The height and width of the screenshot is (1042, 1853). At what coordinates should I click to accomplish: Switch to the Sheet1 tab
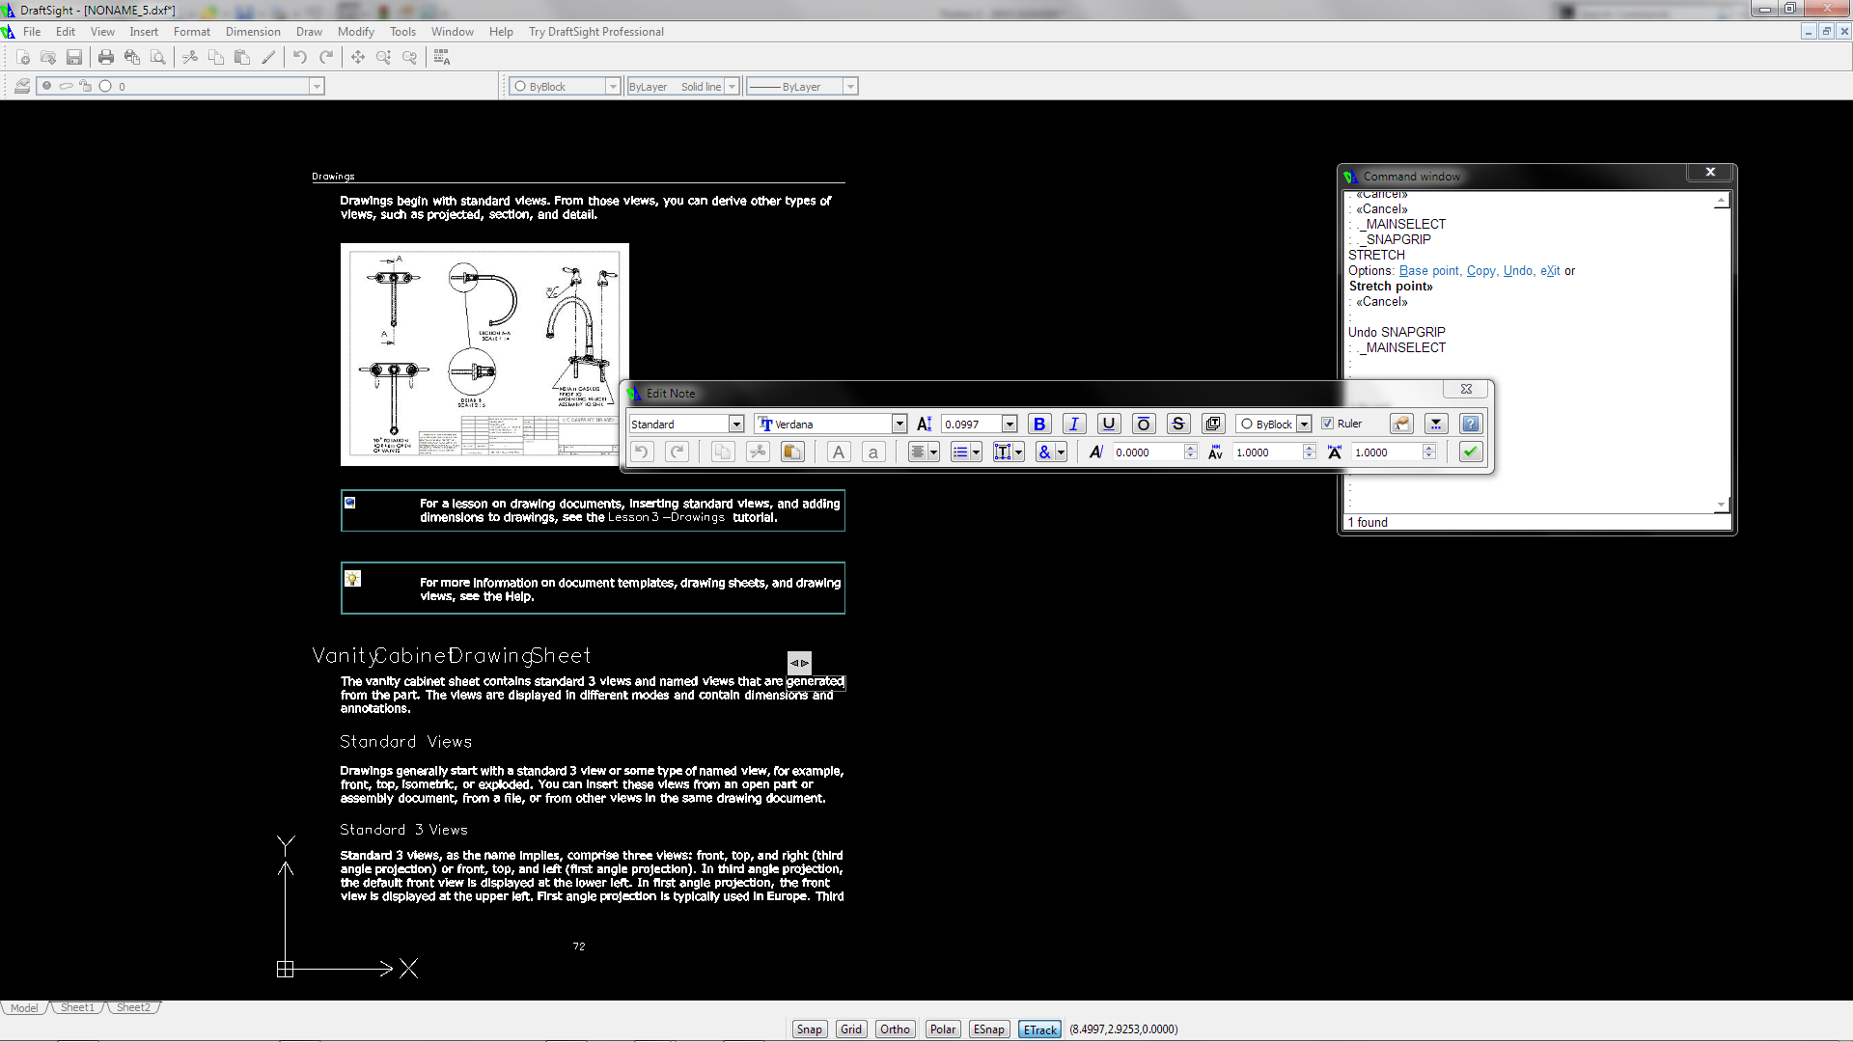coord(78,1007)
